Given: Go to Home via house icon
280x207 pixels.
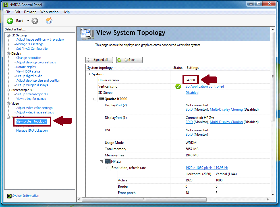Looking at the screenshot, I should (x=49, y=21).
